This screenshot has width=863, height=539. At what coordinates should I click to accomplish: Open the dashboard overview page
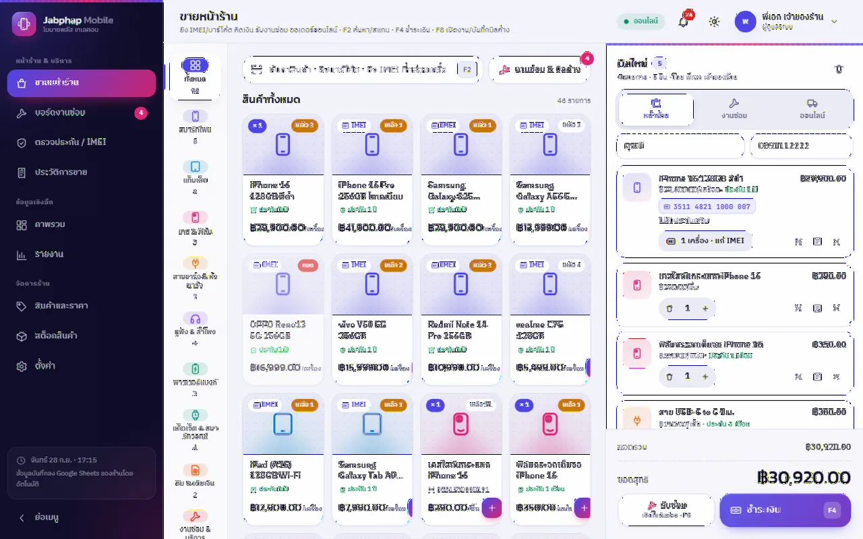[x=82, y=224]
